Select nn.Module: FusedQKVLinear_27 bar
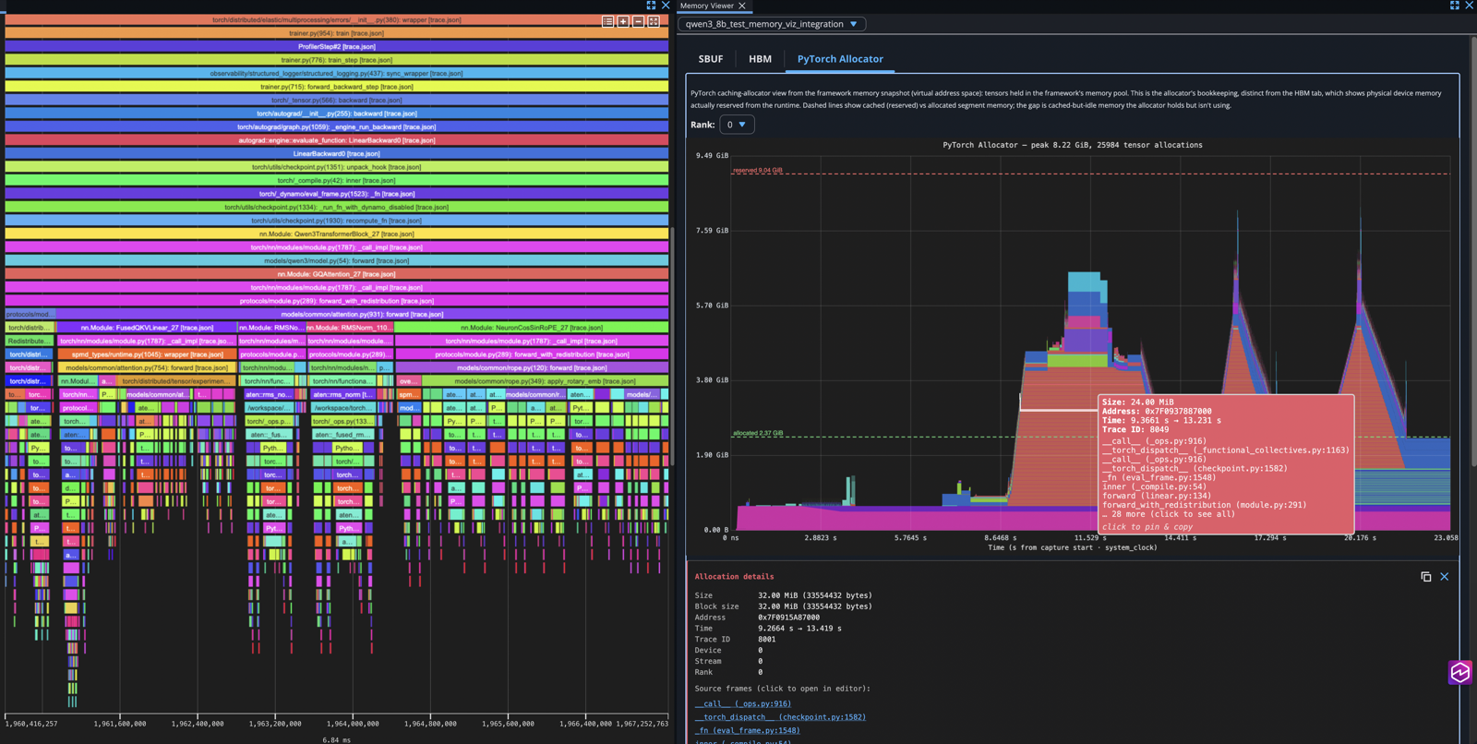 tap(147, 328)
